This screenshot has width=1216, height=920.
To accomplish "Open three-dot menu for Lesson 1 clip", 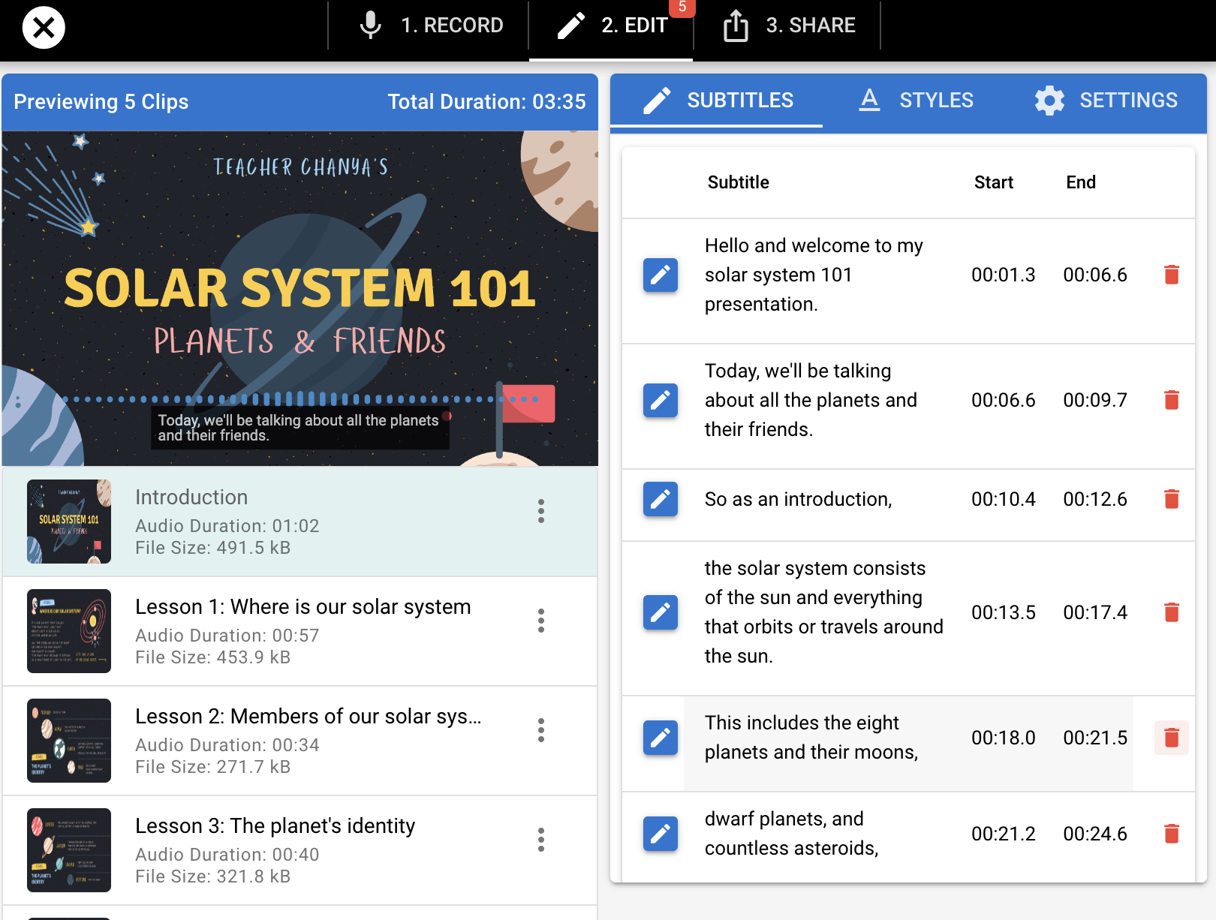I will coord(540,621).
